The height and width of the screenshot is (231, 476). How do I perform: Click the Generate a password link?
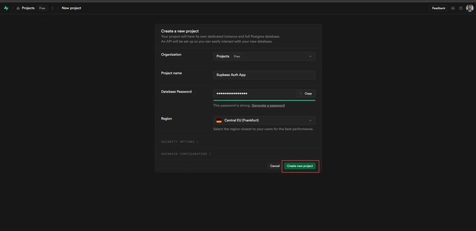click(x=268, y=106)
